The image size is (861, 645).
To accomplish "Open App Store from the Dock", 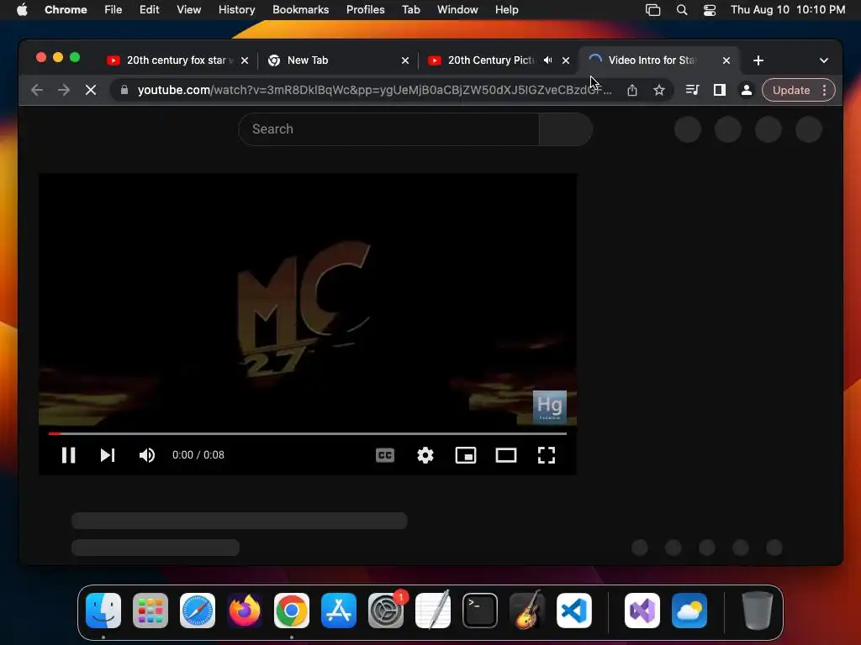I will pyautogui.click(x=338, y=611).
